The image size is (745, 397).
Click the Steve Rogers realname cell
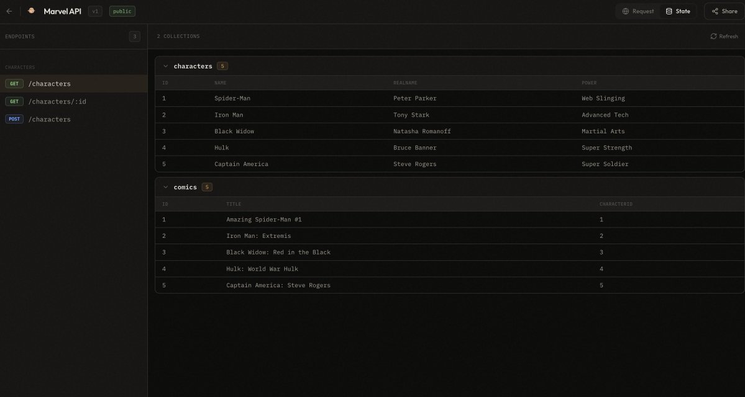415,164
